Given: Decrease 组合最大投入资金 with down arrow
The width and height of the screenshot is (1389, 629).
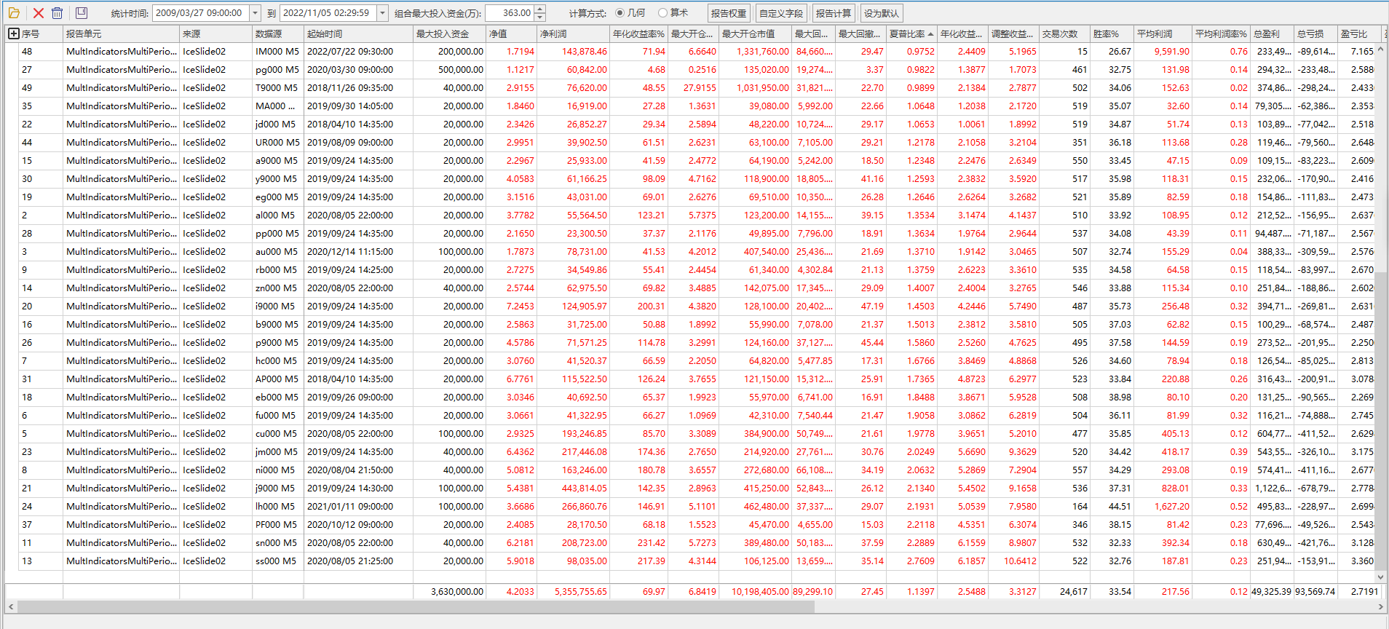Looking at the screenshot, I should pos(539,17).
